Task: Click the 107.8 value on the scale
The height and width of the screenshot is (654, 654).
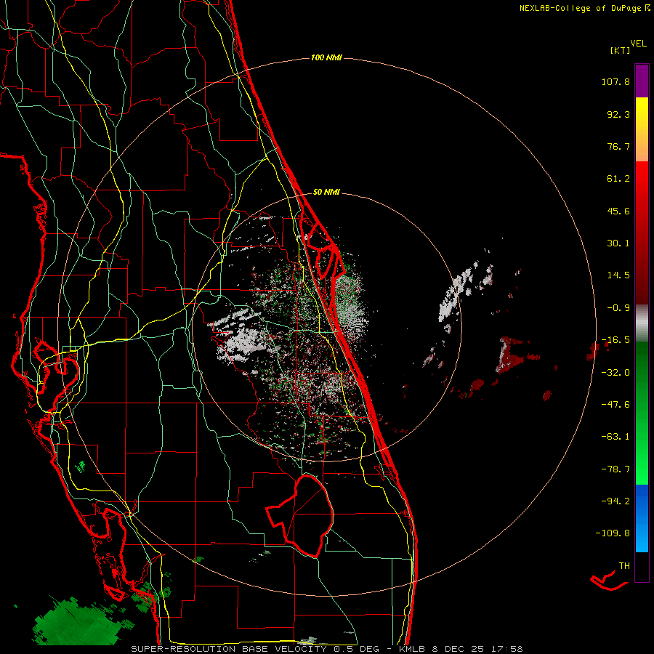Action: point(615,81)
